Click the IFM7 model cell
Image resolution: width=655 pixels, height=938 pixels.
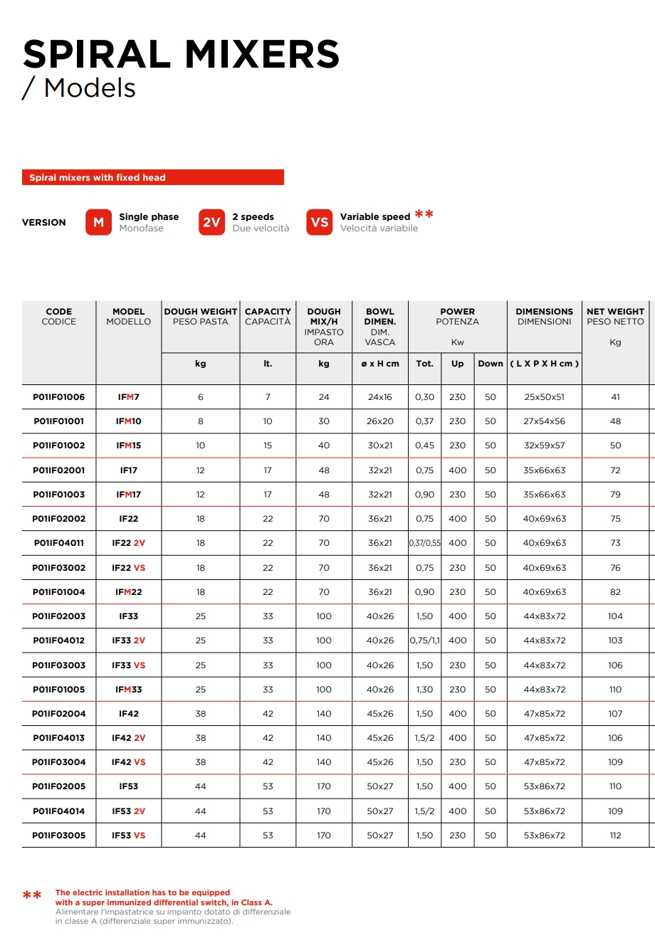(x=129, y=397)
